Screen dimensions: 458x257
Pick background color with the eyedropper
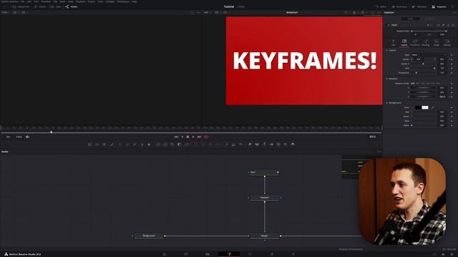pos(432,108)
